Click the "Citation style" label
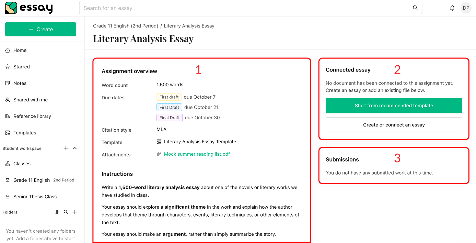The width and height of the screenshot is (476, 243). [116, 130]
